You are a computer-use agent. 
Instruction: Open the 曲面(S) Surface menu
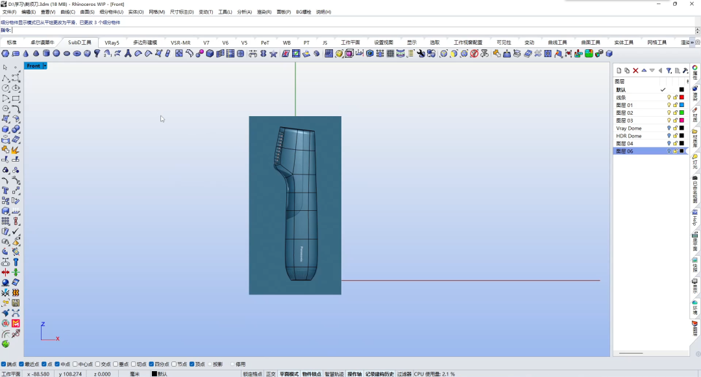[87, 12]
